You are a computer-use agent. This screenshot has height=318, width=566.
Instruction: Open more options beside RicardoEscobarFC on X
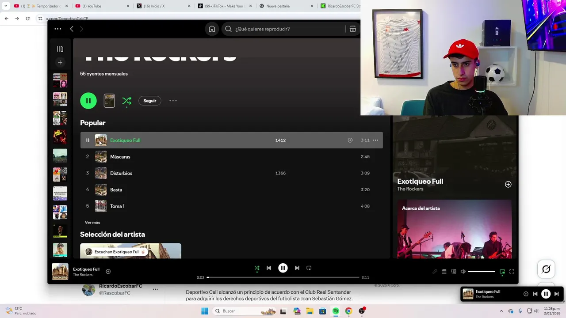click(x=155, y=289)
